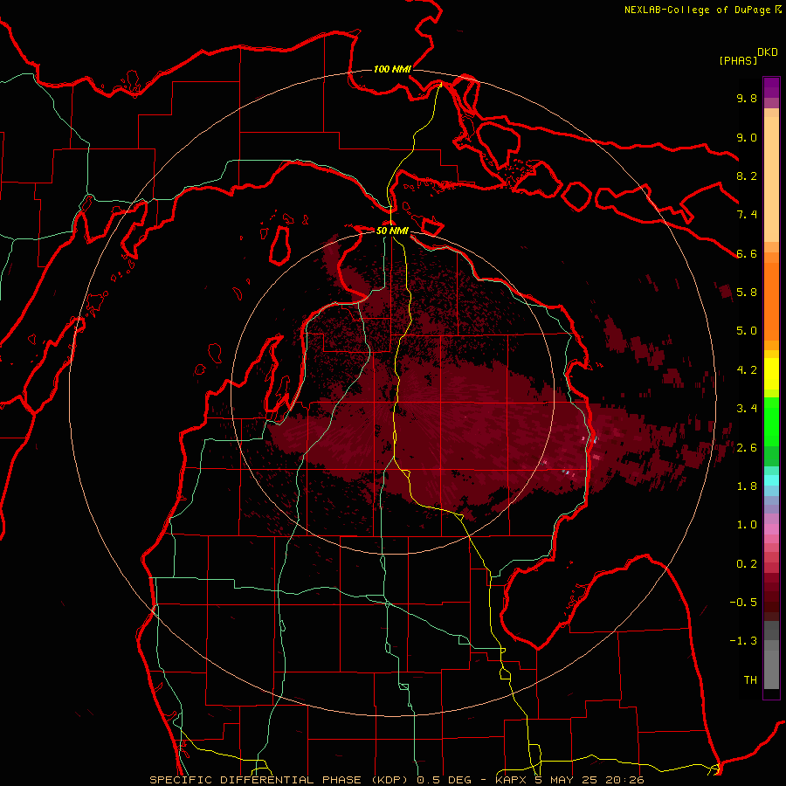
Task: Click the 0.5 DEG elevation text
Action: 445,780
